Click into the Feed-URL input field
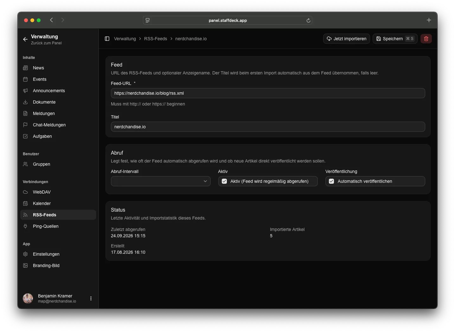455x332 pixels. pyautogui.click(x=268, y=93)
